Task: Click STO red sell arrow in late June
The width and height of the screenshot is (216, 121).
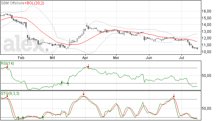Action: pos(174,96)
